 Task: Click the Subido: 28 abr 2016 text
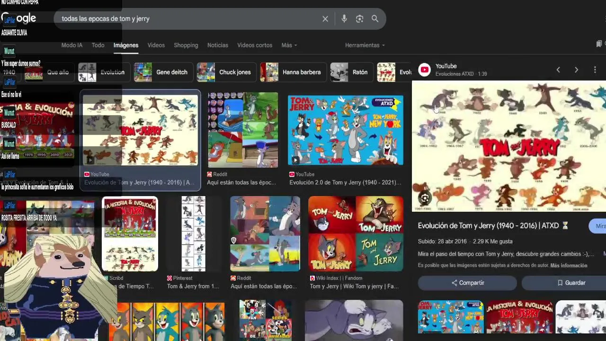click(x=442, y=242)
